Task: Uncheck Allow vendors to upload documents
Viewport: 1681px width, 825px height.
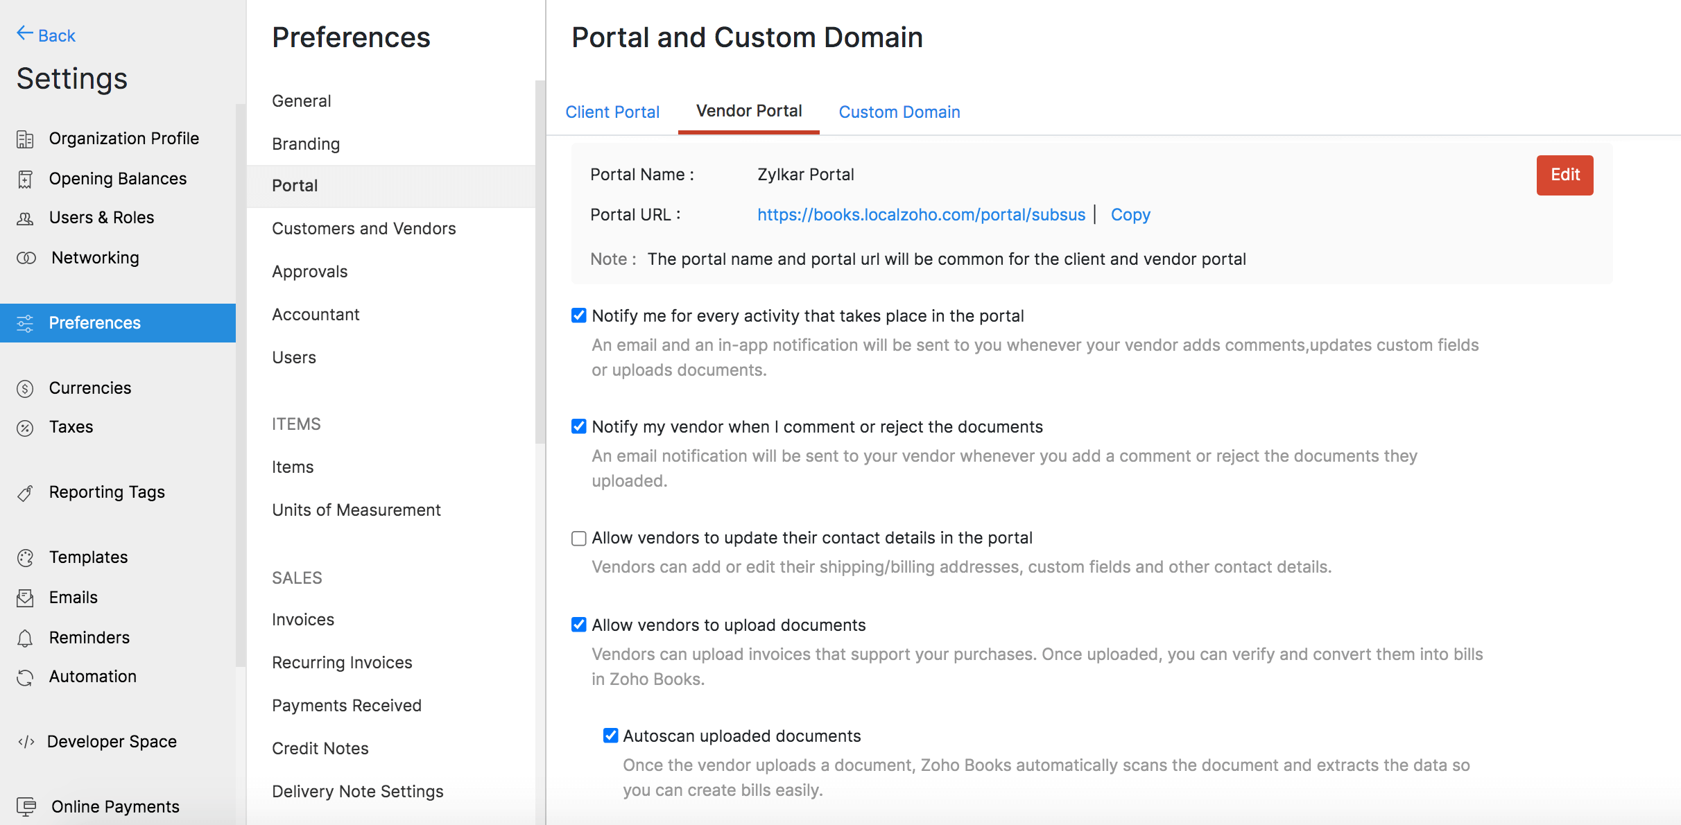Action: [578, 625]
